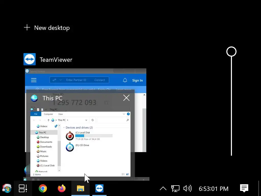Launch Firefox from taskbar
This screenshot has width=261, height=196.
(62, 189)
